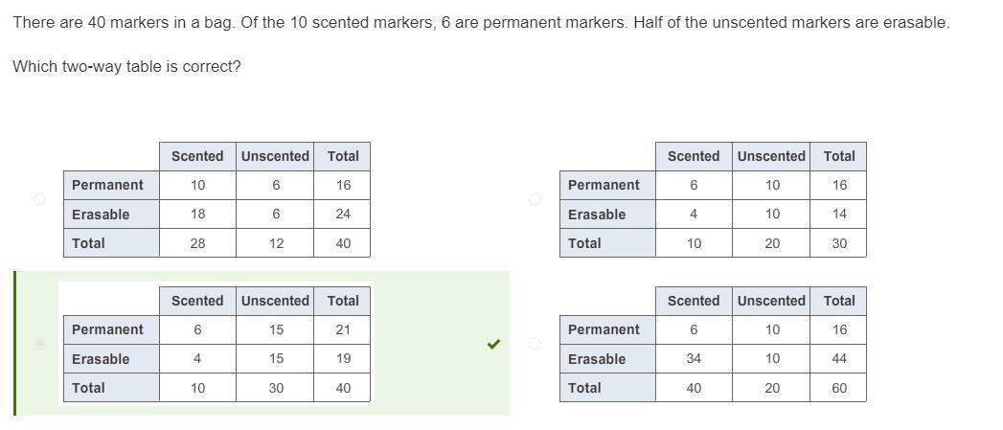Click the cell showing 12 unscented total

pyautogui.click(x=276, y=243)
